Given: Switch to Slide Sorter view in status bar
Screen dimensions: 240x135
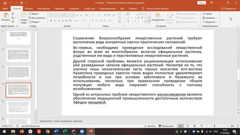Looking at the screenshot, I should pos(187,126).
